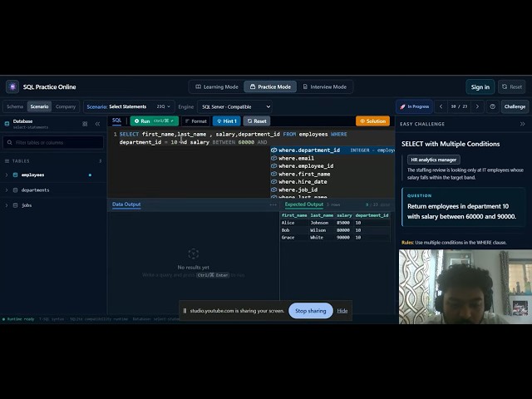
Task: Open the three-dots menu in Data Output
Action: point(273,204)
